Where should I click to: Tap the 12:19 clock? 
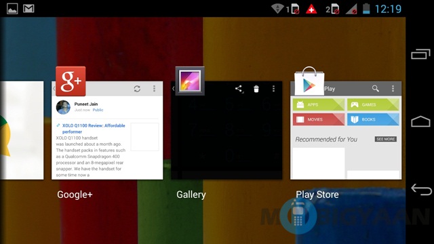click(x=388, y=9)
